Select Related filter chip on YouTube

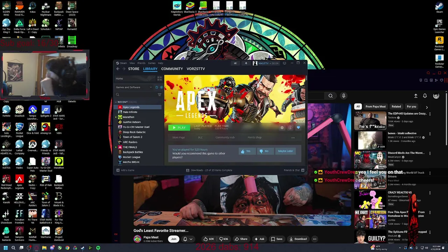(x=396, y=107)
